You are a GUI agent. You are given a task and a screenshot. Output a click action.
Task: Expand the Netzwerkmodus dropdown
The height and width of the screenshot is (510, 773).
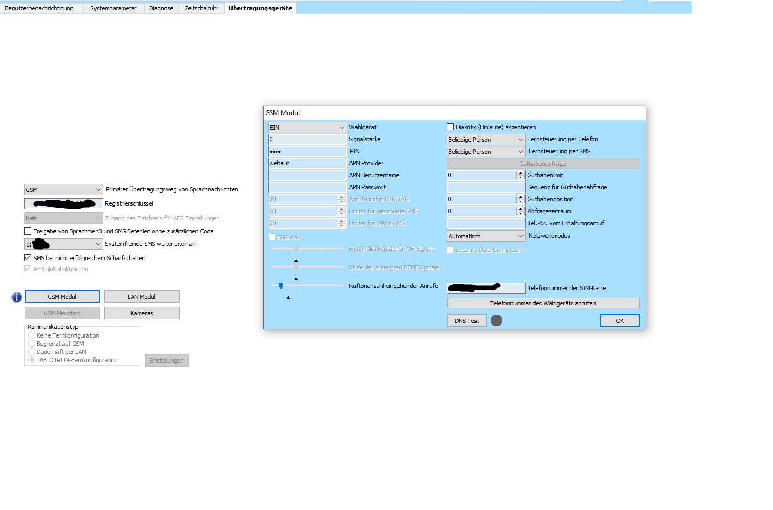pyautogui.click(x=520, y=236)
